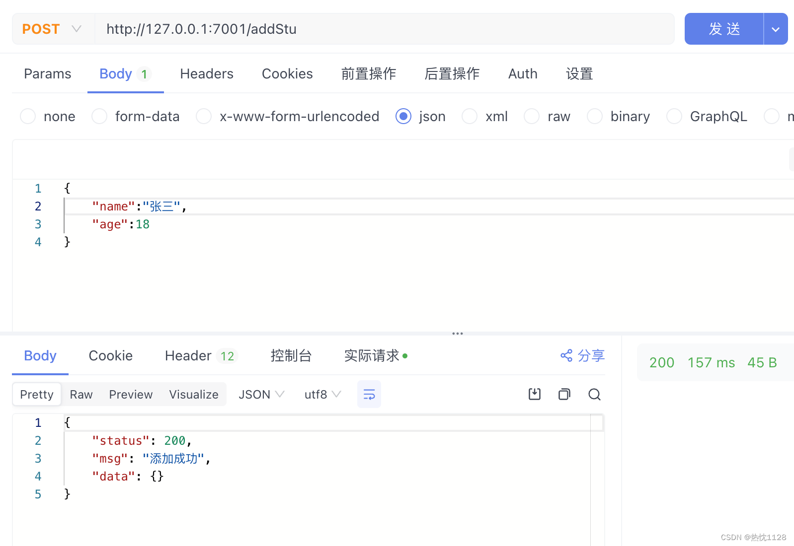This screenshot has height=546, width=794.
Task: Click the copy response icon
Action: tap(564, 394)
